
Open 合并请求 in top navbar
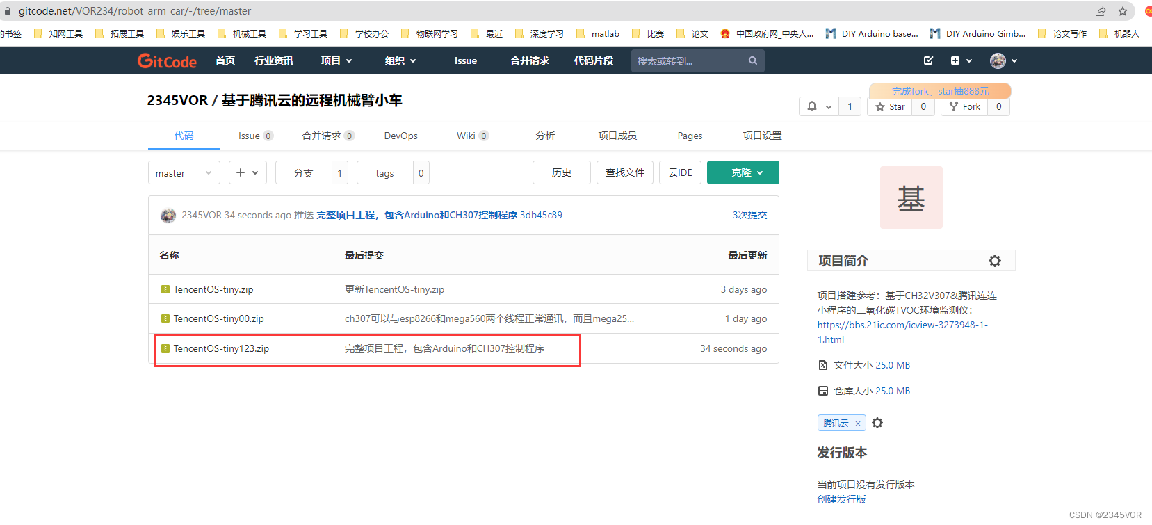click(529, 60)
